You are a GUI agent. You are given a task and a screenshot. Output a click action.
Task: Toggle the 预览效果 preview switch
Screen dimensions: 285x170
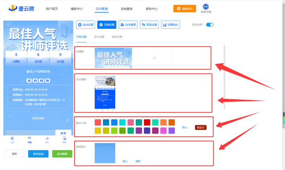pyautogui.click(x=210, y=25)
